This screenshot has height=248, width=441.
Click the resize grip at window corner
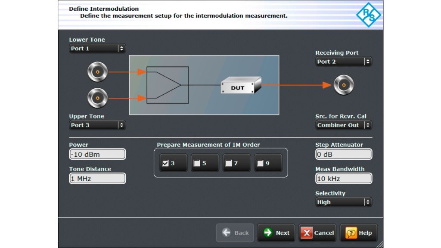pos(379,244)
